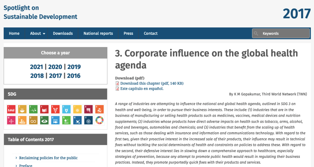
Task: Open the SDG 4 Education book icon
Action: pos(44,109)
